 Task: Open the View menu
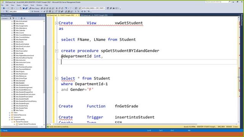pos(13,5)
